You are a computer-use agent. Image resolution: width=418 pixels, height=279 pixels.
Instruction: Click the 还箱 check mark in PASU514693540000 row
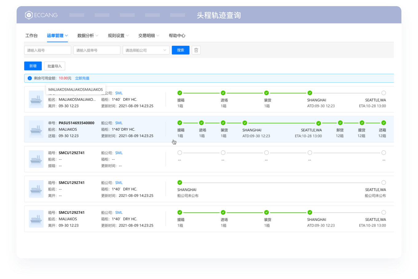pos(384,123)
